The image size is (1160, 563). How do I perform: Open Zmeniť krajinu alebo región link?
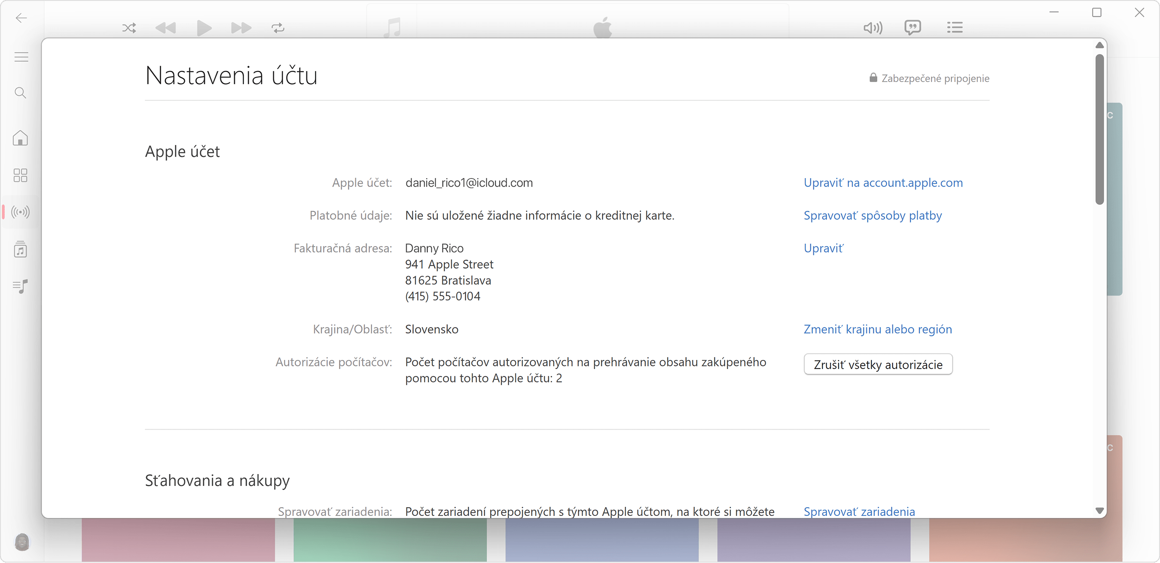[x=878, y=329]
